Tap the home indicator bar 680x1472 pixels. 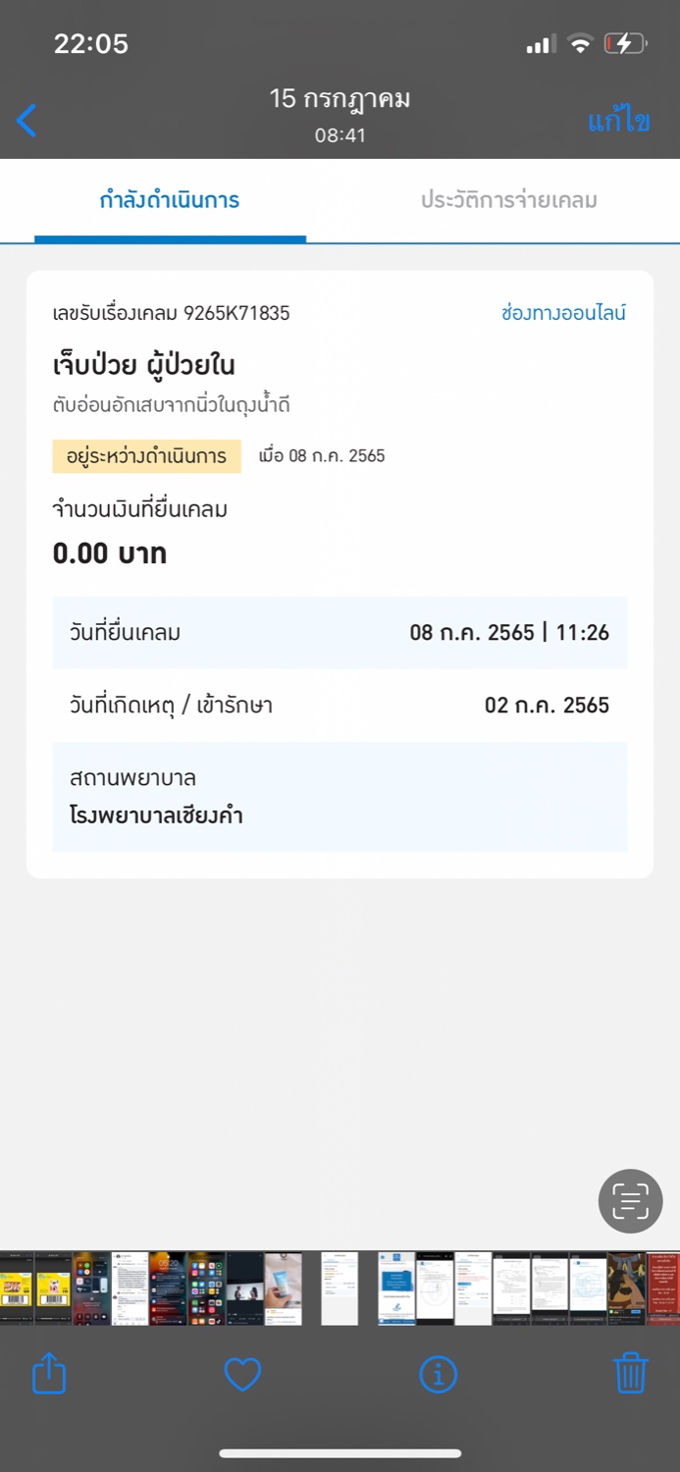[x=340, y=1453]
